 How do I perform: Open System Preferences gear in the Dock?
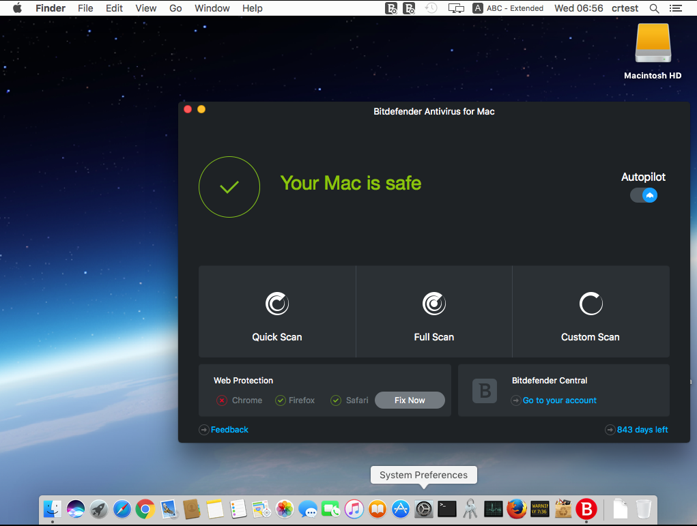point(424,509)
